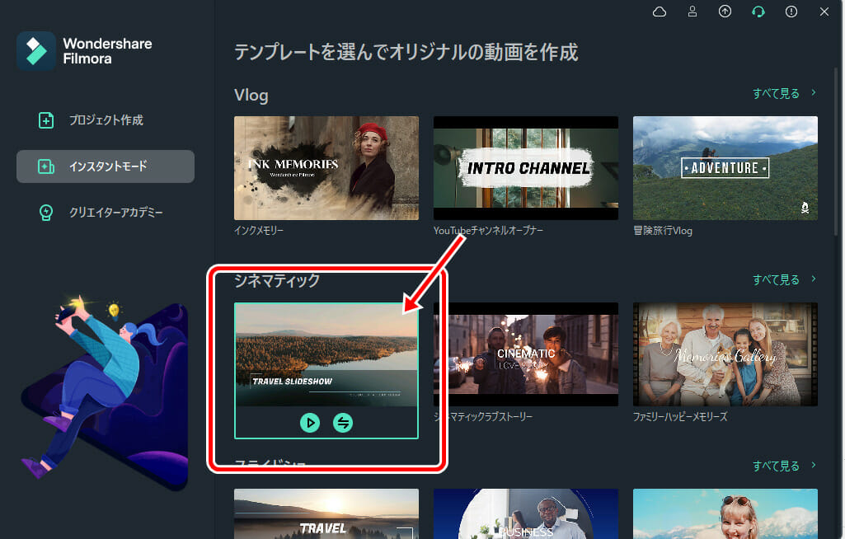
Task: Click the シネマティックラブストーリー label
Action: tap(483, 417)
